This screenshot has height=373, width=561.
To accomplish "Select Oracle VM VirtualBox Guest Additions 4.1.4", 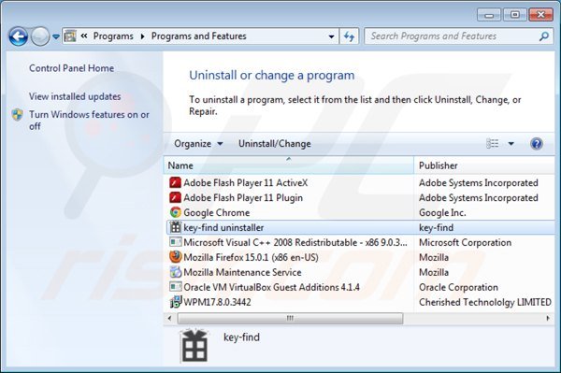I will click(x=271, y=287).
